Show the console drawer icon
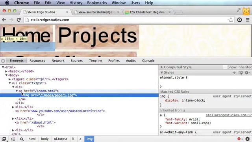252x142 pixels. point(13,139)
